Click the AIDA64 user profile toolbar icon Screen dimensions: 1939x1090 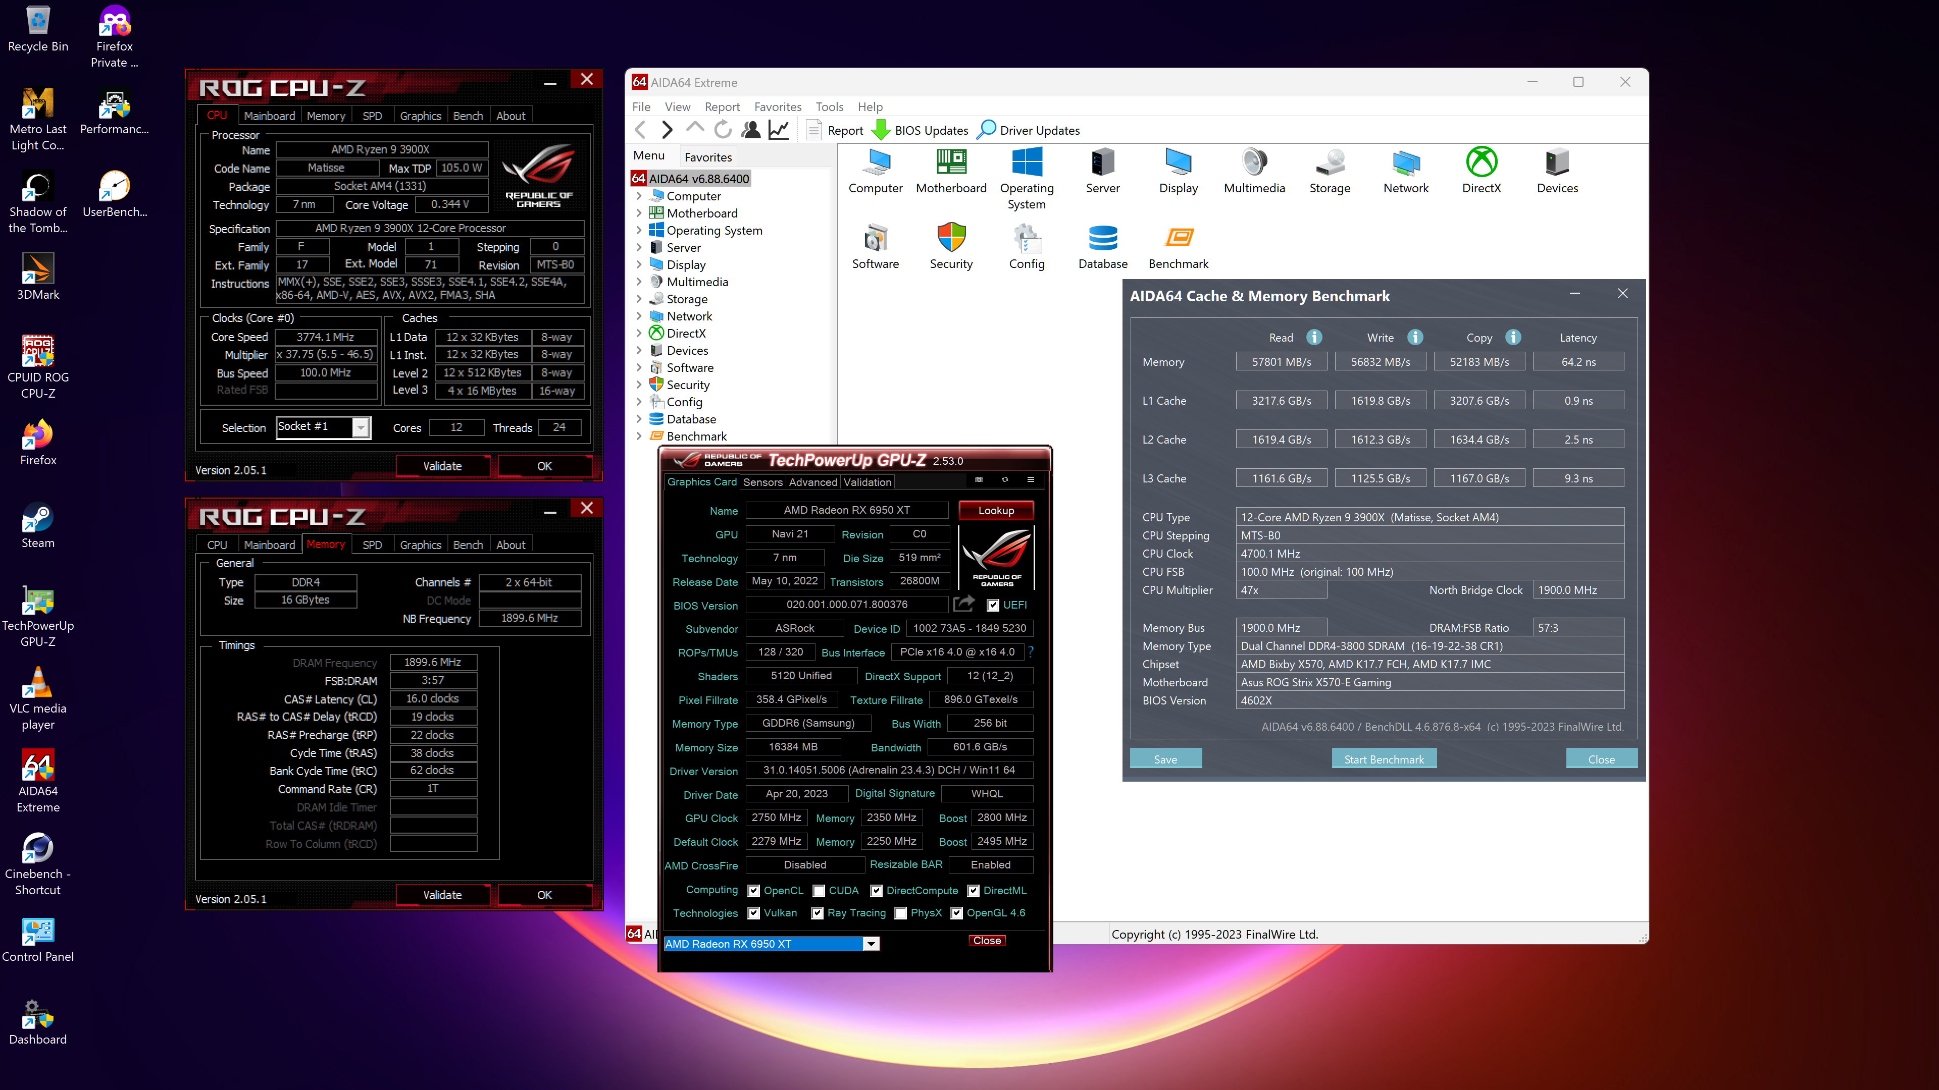(750, 130)
